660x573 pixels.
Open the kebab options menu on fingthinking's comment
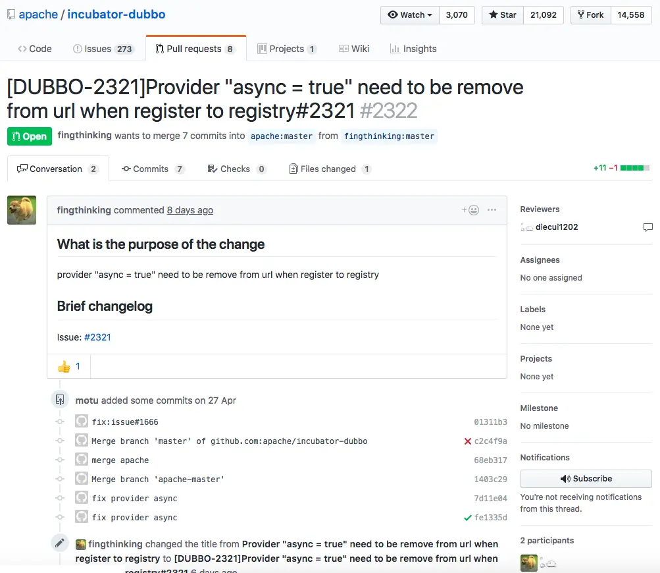click(492, 209)
